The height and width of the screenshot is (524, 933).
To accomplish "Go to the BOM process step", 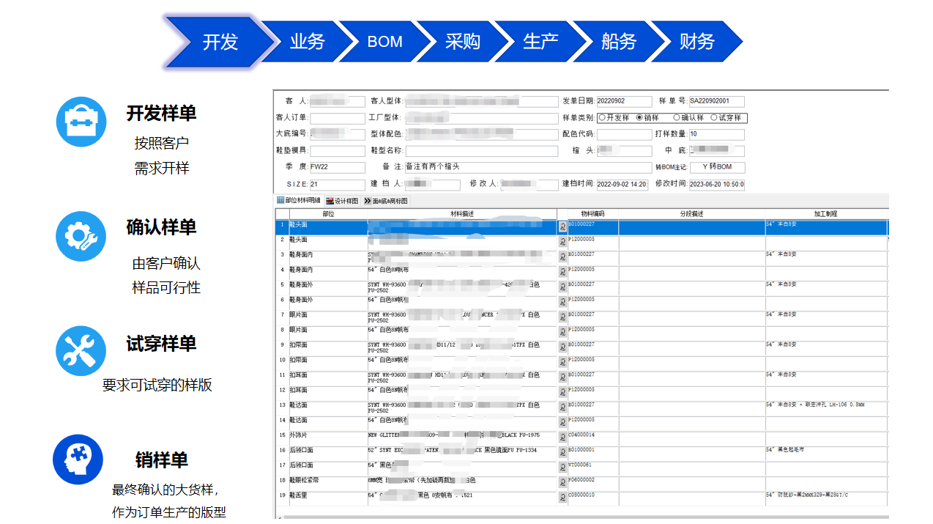I will click(x=384, y=42).
